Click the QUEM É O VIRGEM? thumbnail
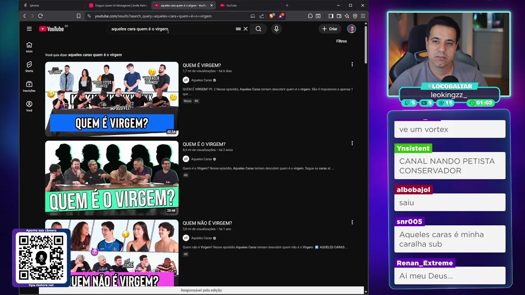This screenshot has height=295, width=525. 112,178
